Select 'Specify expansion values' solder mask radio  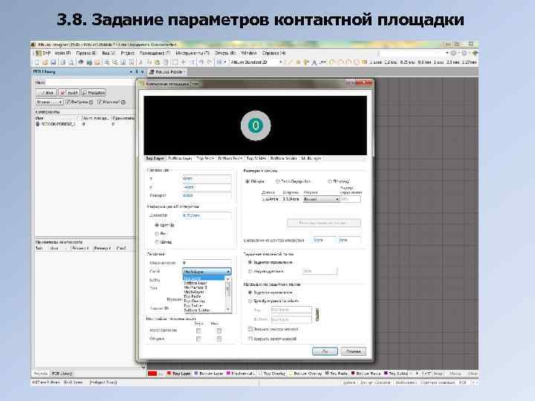tap(250, 301)
